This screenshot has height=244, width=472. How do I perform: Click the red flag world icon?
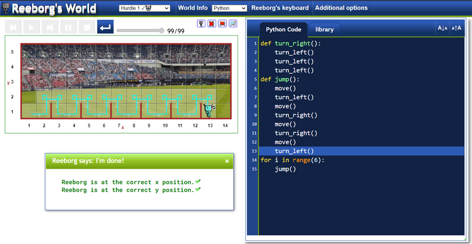tap(223, 24)
